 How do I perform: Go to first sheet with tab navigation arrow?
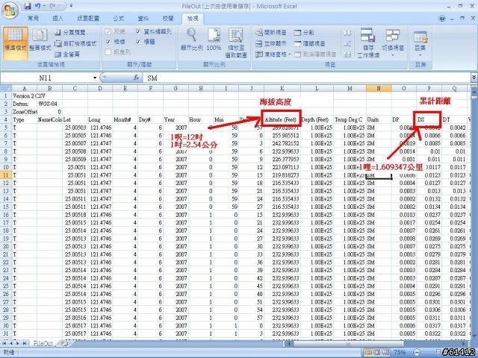(4, 343)
